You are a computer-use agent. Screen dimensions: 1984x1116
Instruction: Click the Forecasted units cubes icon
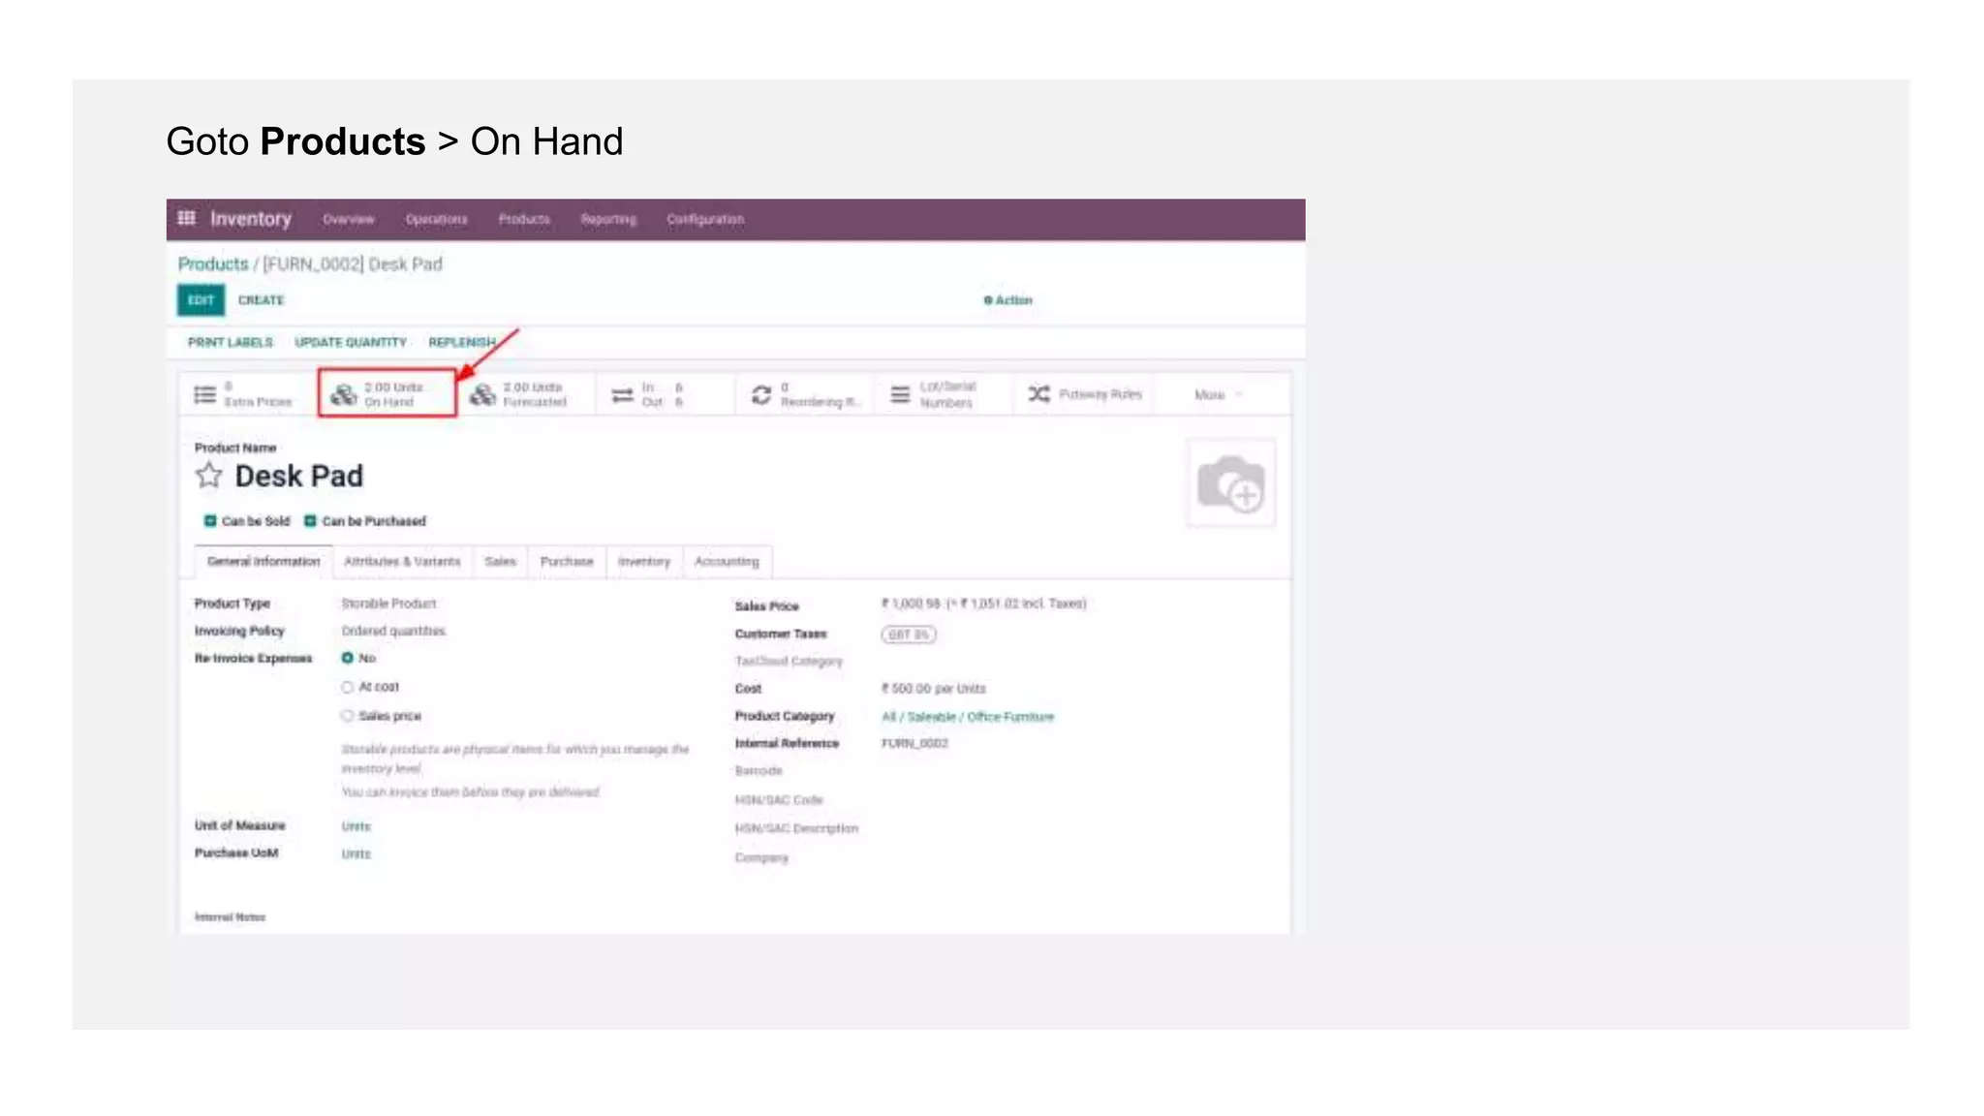[482, 394]
